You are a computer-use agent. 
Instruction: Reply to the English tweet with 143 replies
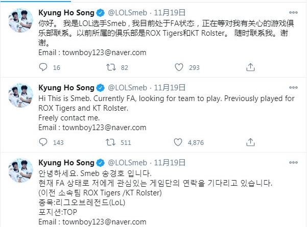(x=43, y=142)
